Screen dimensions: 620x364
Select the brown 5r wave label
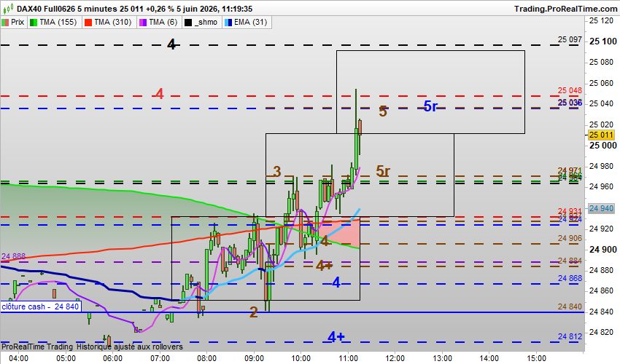point(383,171)
